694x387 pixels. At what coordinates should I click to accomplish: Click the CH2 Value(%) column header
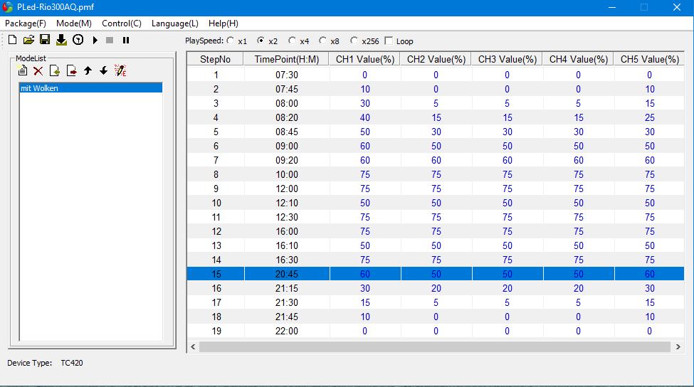436,59
